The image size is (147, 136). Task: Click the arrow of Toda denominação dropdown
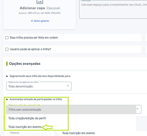(x=68, y=86)
